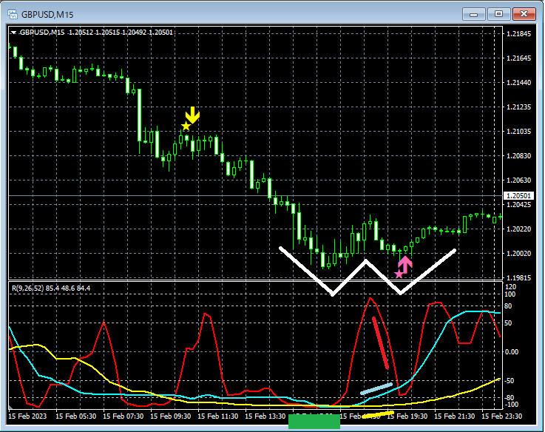Screen dimensions: 545x432
Task: Click the GBPUSD,M15 chart window icon
Action: point(13,14)
